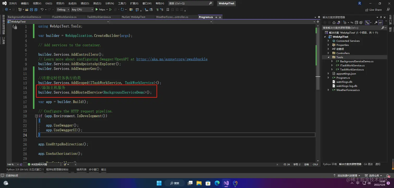Select watchlogs.db in Solution Explorer
The image size is (394, 188).
[344, 82]
